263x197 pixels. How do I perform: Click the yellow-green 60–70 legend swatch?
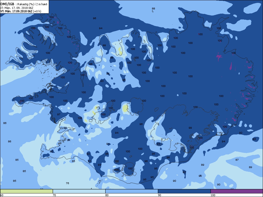27,191
